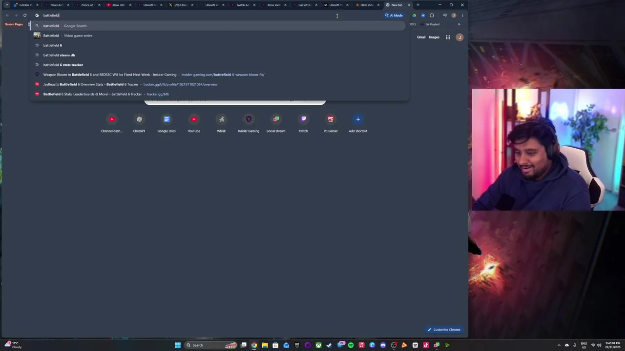Switch to the News Archive tab
The image size is (625, 351).
coord(57,5)
